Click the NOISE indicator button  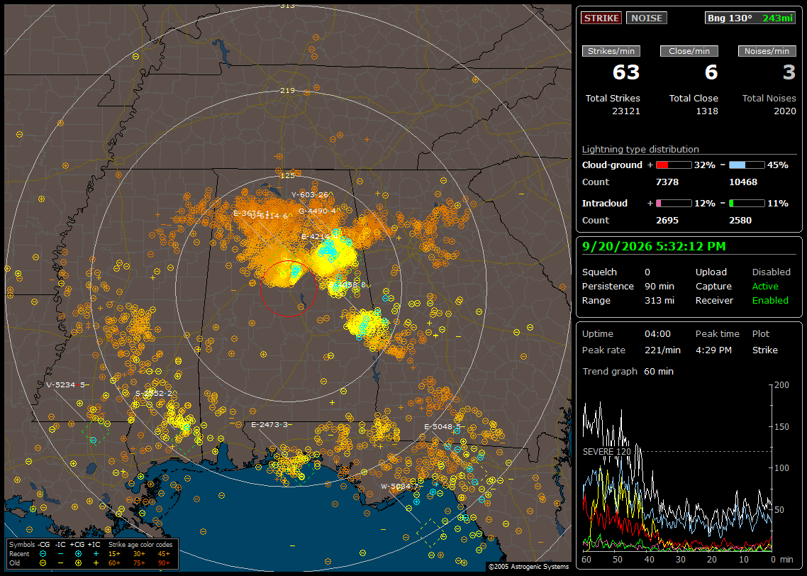tap(647, 18)
